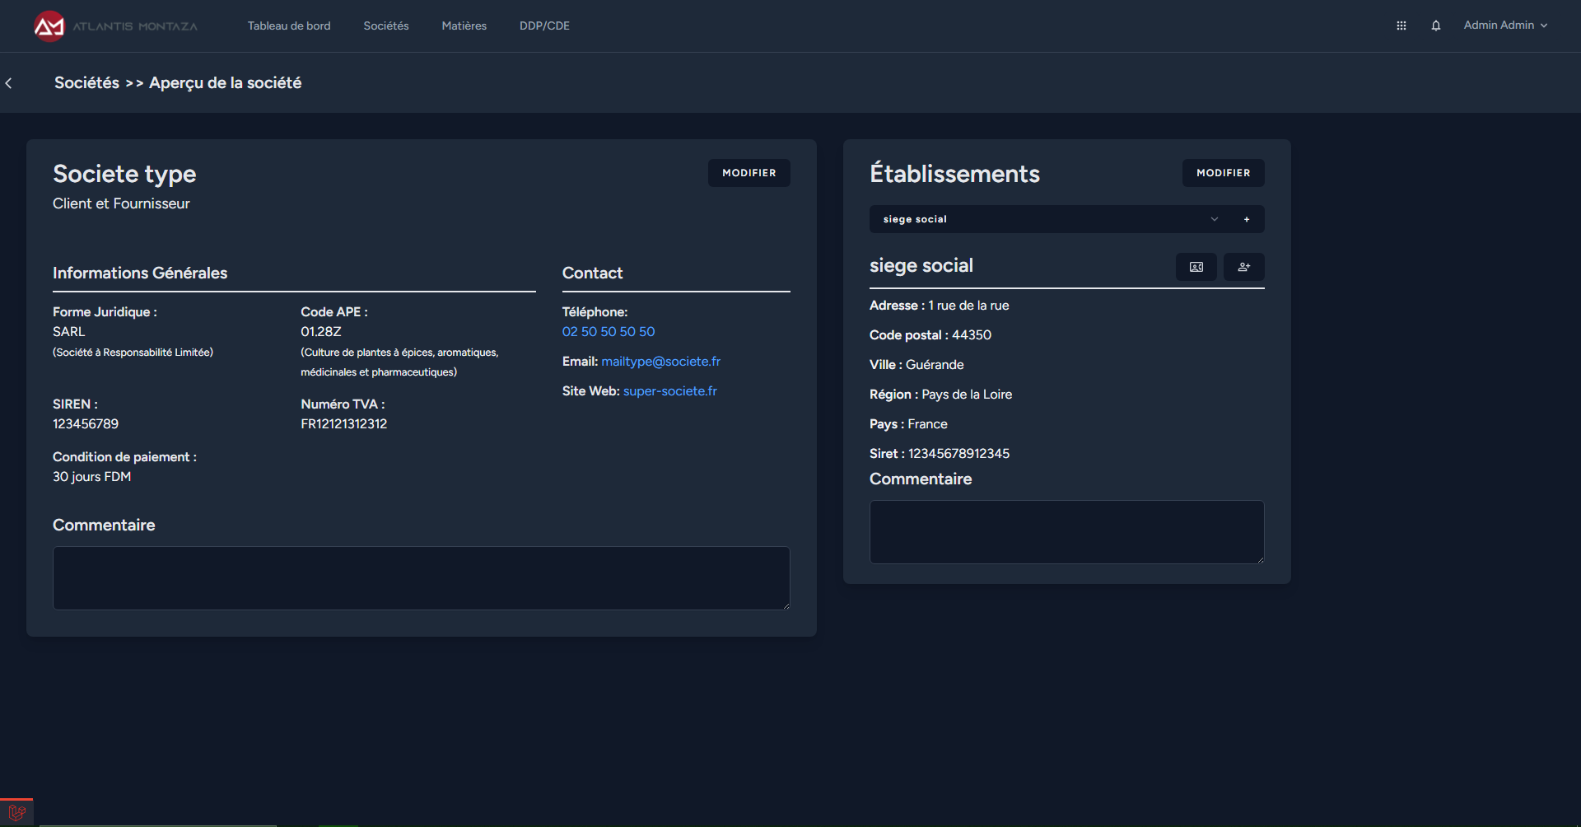Visit the super-societe.fr website link
Viewport: 1581px width, 827px height.
(x=669, y=391)
